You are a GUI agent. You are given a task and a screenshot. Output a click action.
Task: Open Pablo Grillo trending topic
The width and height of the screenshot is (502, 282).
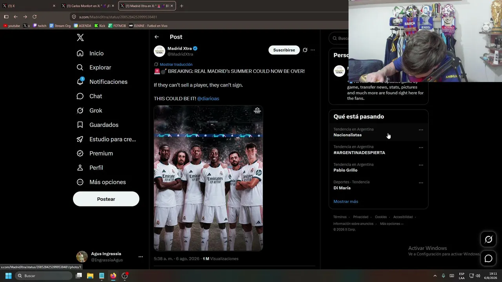[x=378, y=167]
